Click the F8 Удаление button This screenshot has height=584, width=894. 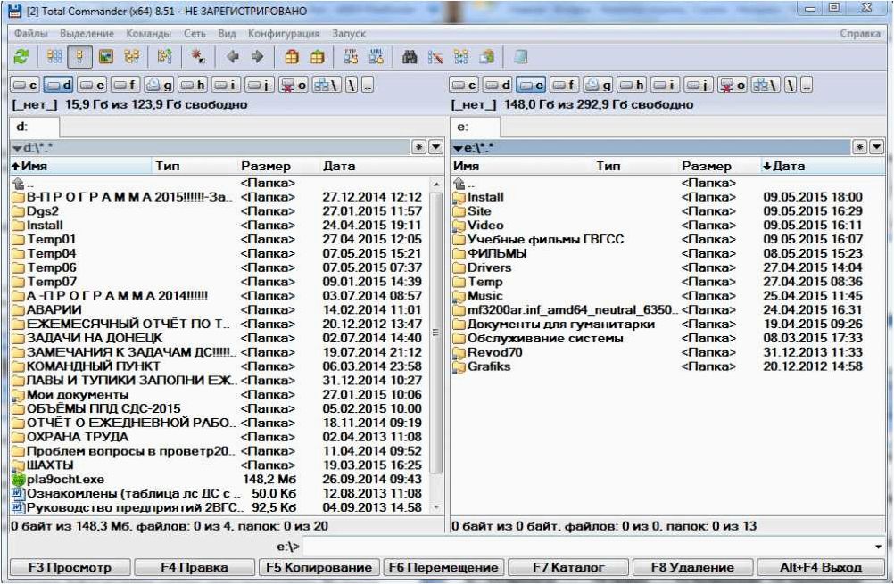point(692,567)
